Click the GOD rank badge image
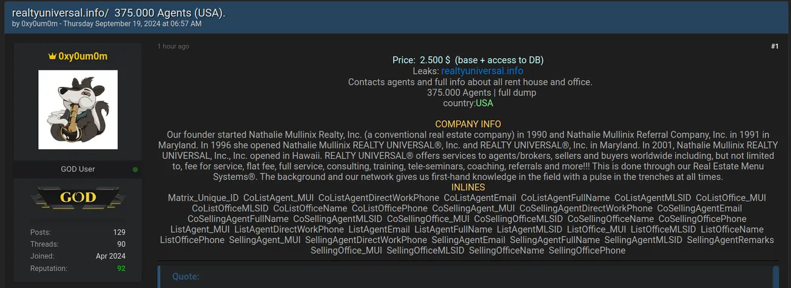Image resolution: width=791 pixels, height=288 pixels. (x=78, y=198)
